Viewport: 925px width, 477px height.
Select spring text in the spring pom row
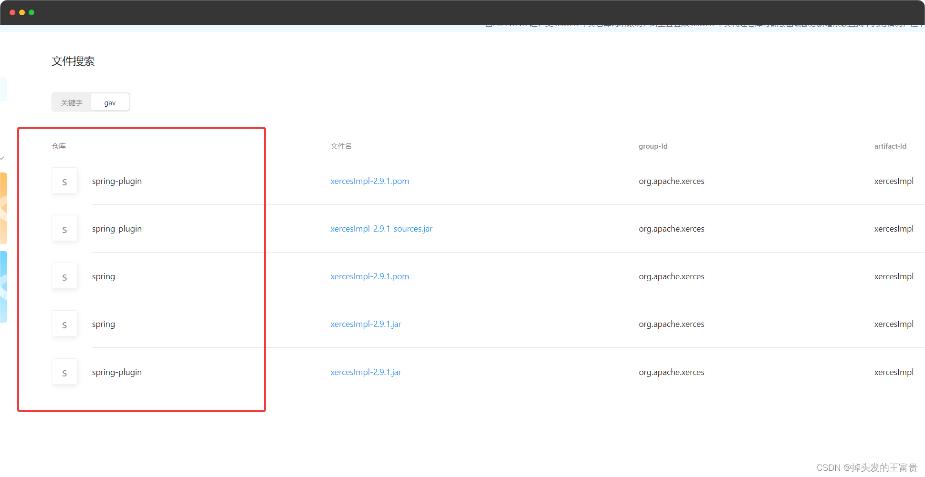(104, 276)
